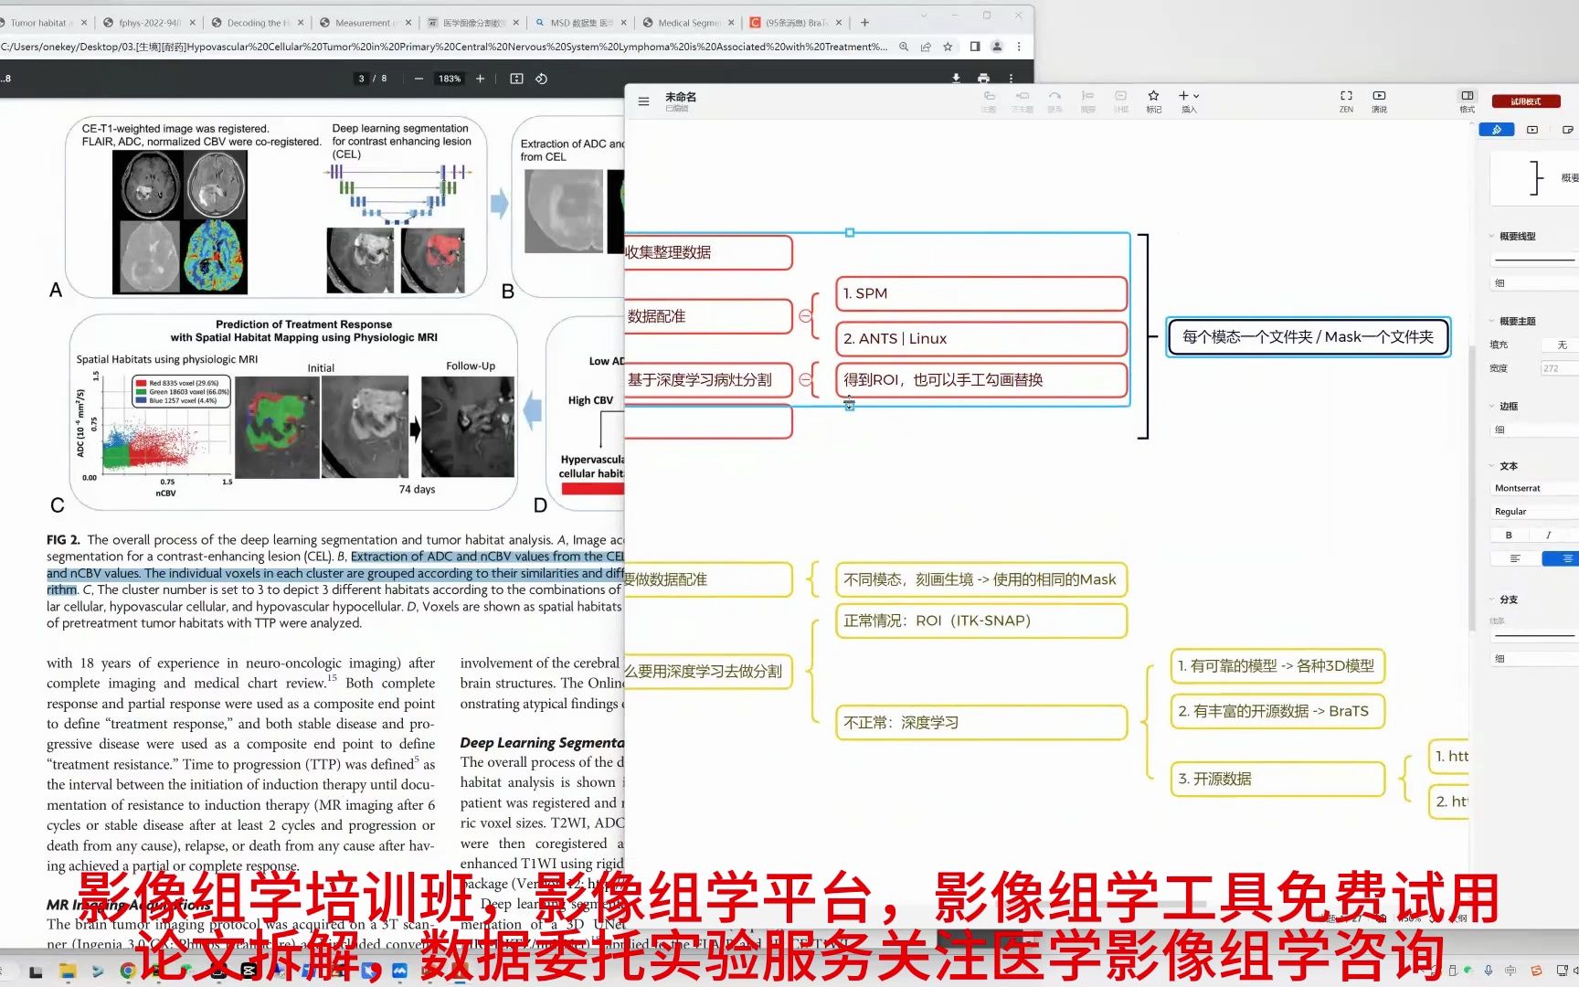Open the 边框 thickness dropdown showing 细
This screenshot has height=987, width=1579.
1534,430
